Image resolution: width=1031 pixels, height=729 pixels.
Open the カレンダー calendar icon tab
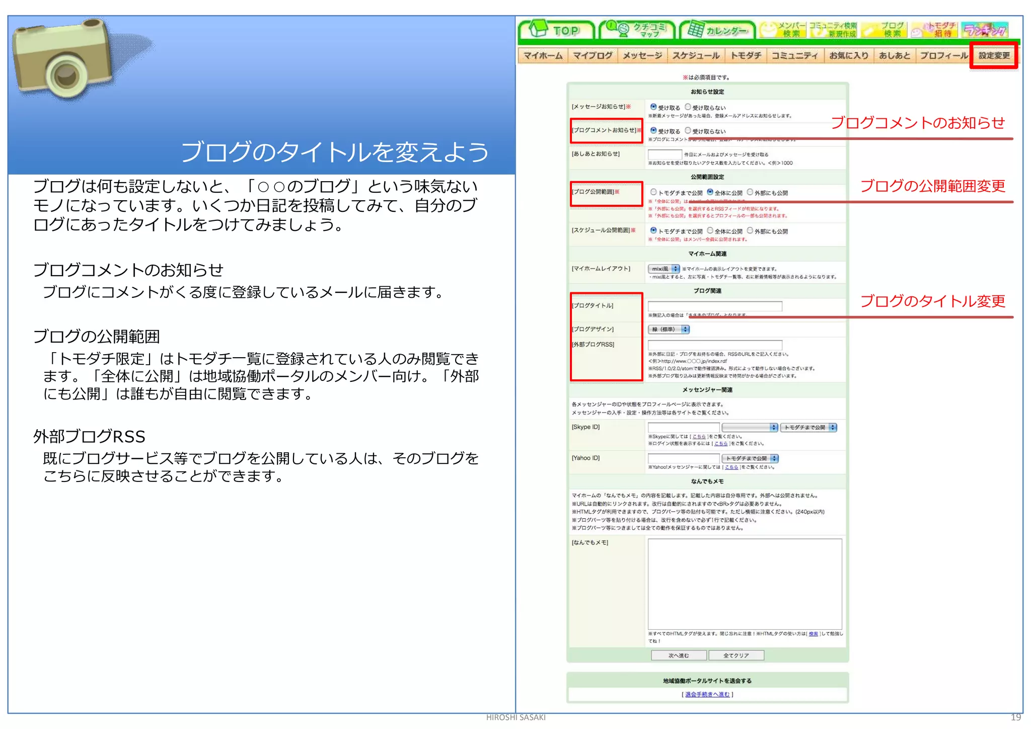tap(717, 30)
